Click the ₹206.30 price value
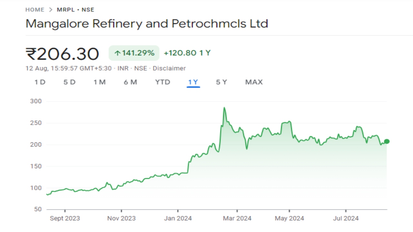 [62, 54]
